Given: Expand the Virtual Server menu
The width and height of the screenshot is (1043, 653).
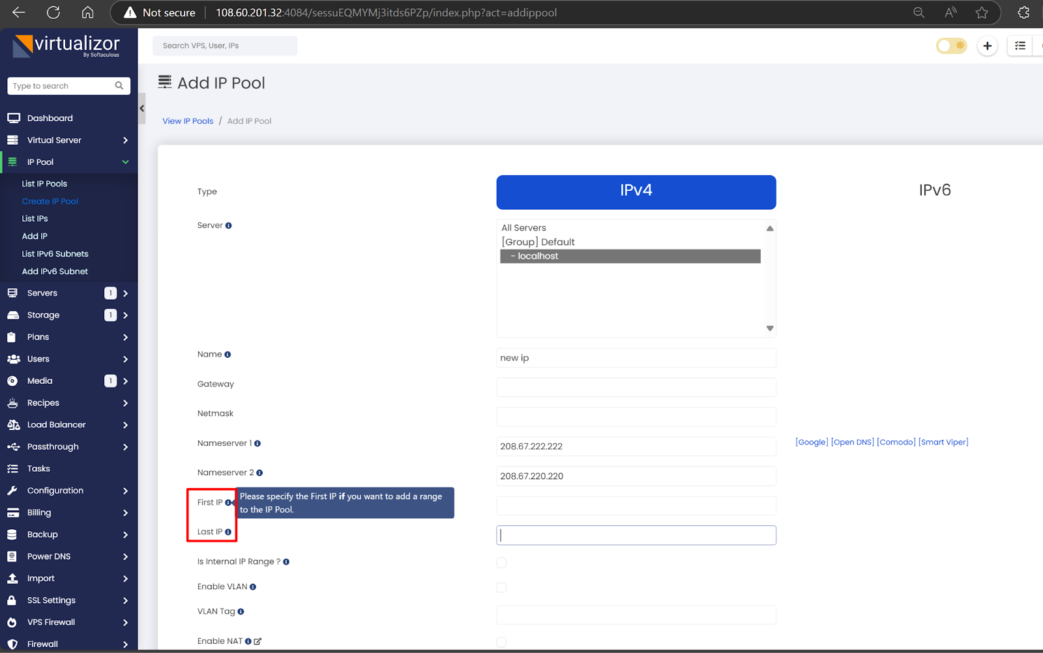Looking at the screenshot, I should (55, 140).
